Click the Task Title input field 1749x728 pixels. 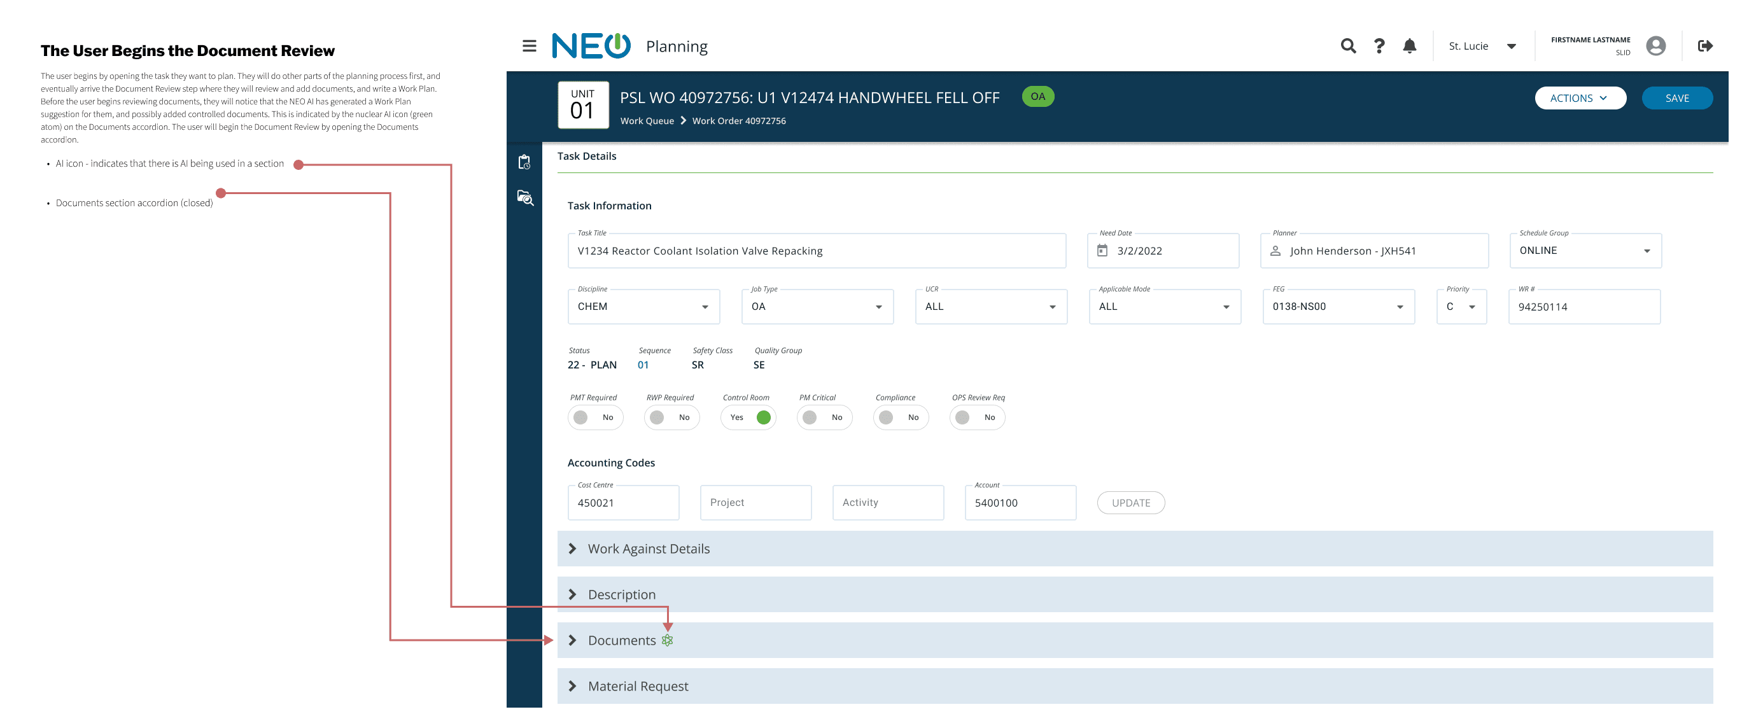(x=815, y=251)
